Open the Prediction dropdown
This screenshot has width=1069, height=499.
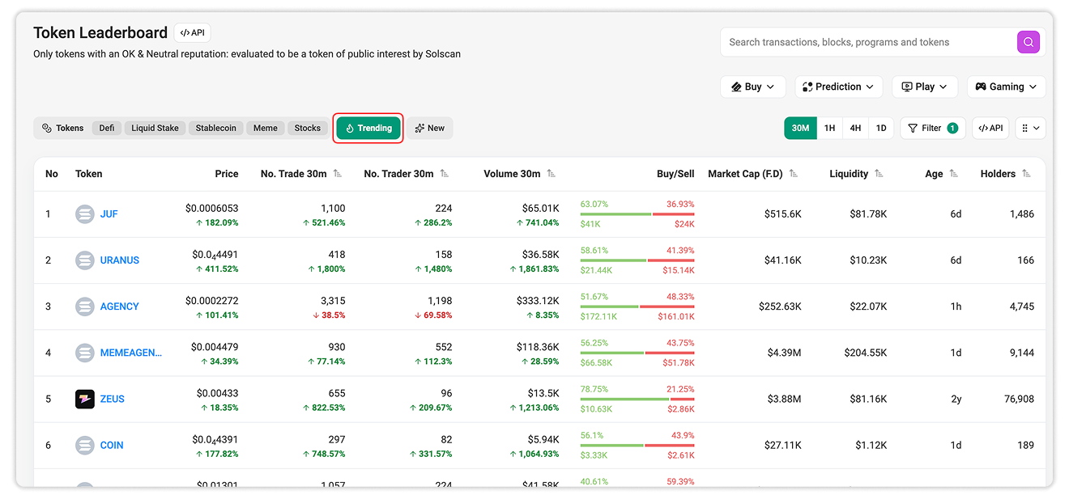pos(838,87)
